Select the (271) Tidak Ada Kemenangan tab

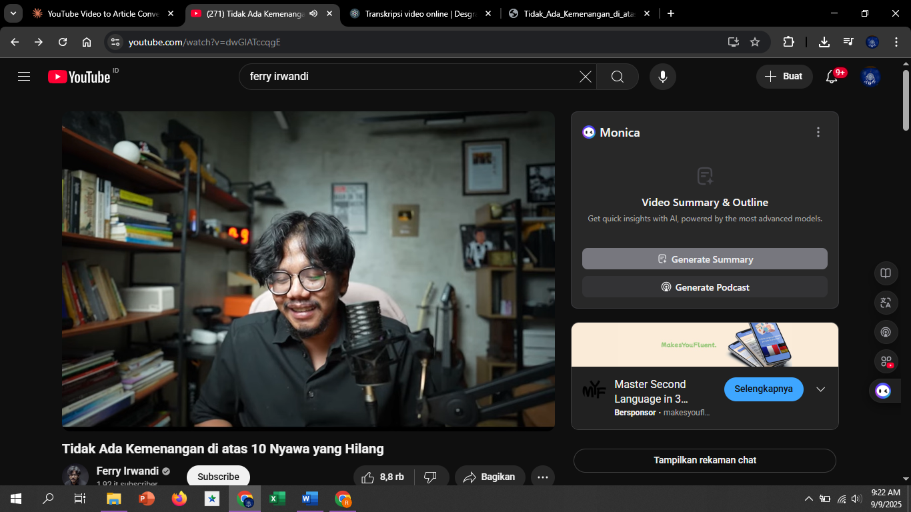click(x=262, y=13)
